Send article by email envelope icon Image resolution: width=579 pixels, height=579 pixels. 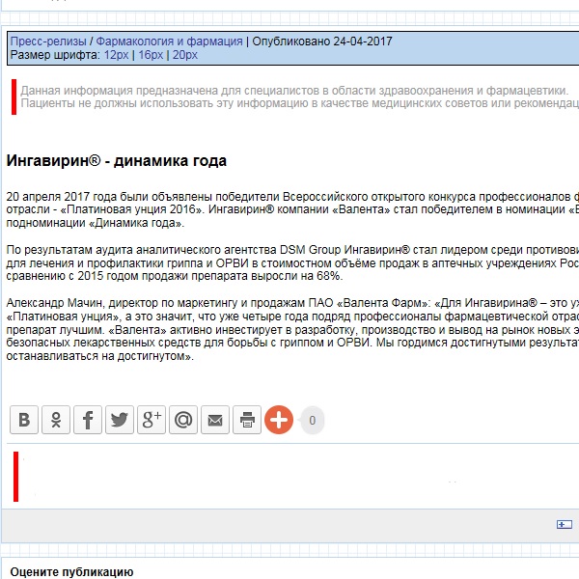[215, 420]
